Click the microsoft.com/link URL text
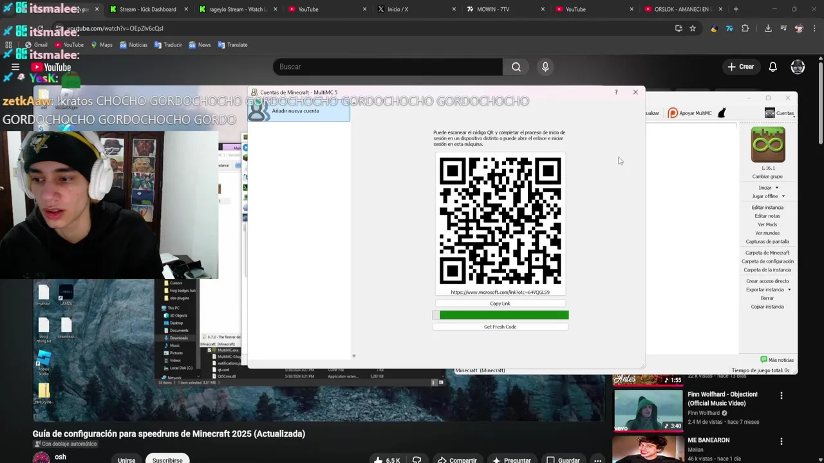The width and height of the screenshot is (824, 463). 500,293
